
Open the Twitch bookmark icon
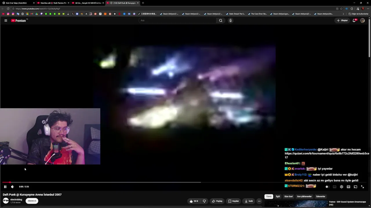coord(41,14)
